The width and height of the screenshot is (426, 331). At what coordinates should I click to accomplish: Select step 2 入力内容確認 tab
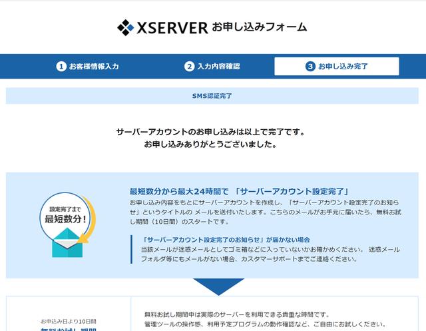pyautogui.click(x=212, y=67)
